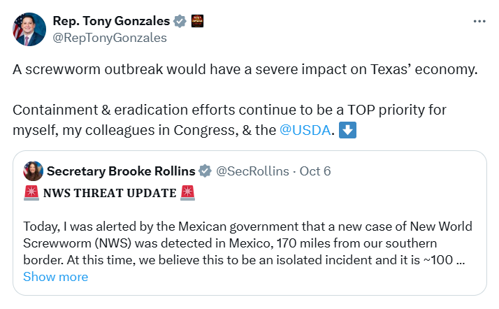Open Secretary Brooke Rollins name in quoted post

click(120, 171)
